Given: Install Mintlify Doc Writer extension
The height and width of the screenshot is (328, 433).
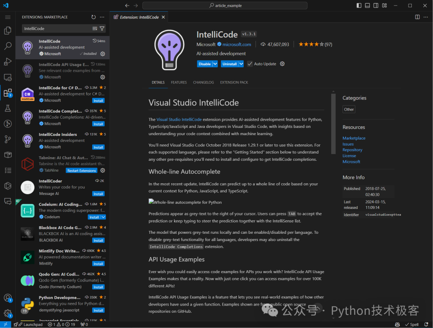Looking at the screenshot, I should [98, 264].
